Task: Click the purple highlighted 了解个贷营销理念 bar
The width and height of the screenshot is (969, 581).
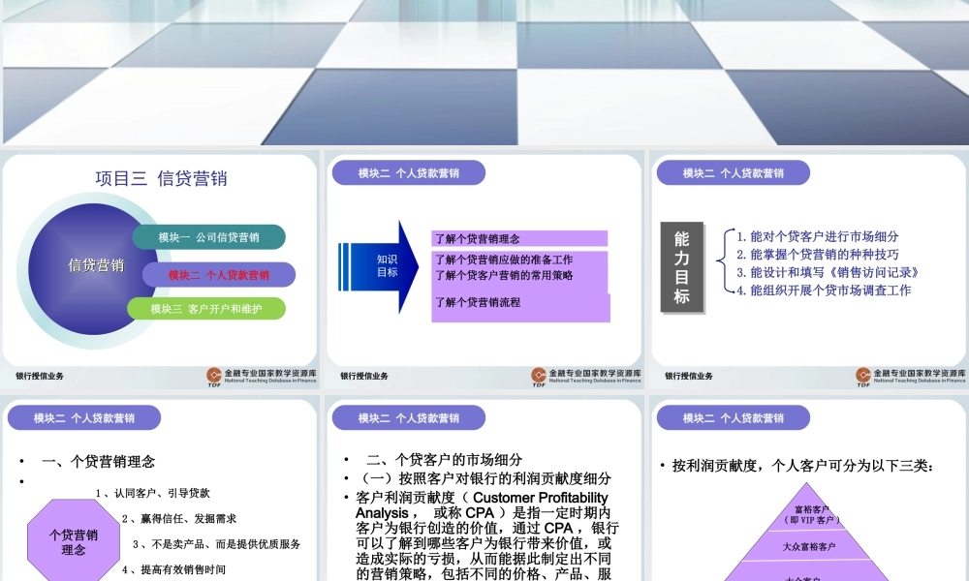Action: (519, 235)
